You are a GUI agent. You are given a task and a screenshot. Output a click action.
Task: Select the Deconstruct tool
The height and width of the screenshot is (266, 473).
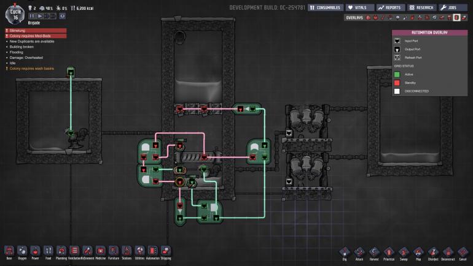click(448, 252)
